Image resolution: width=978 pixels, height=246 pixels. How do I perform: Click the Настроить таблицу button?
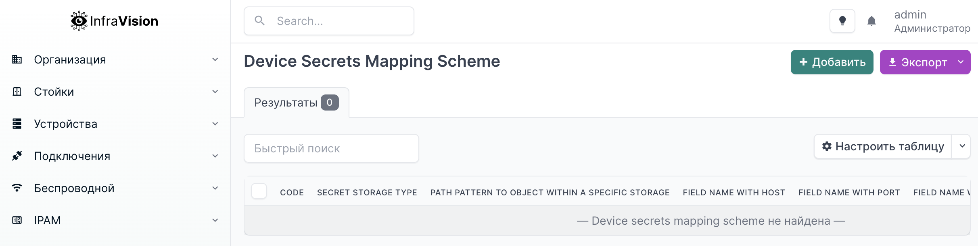click(883, 146)
